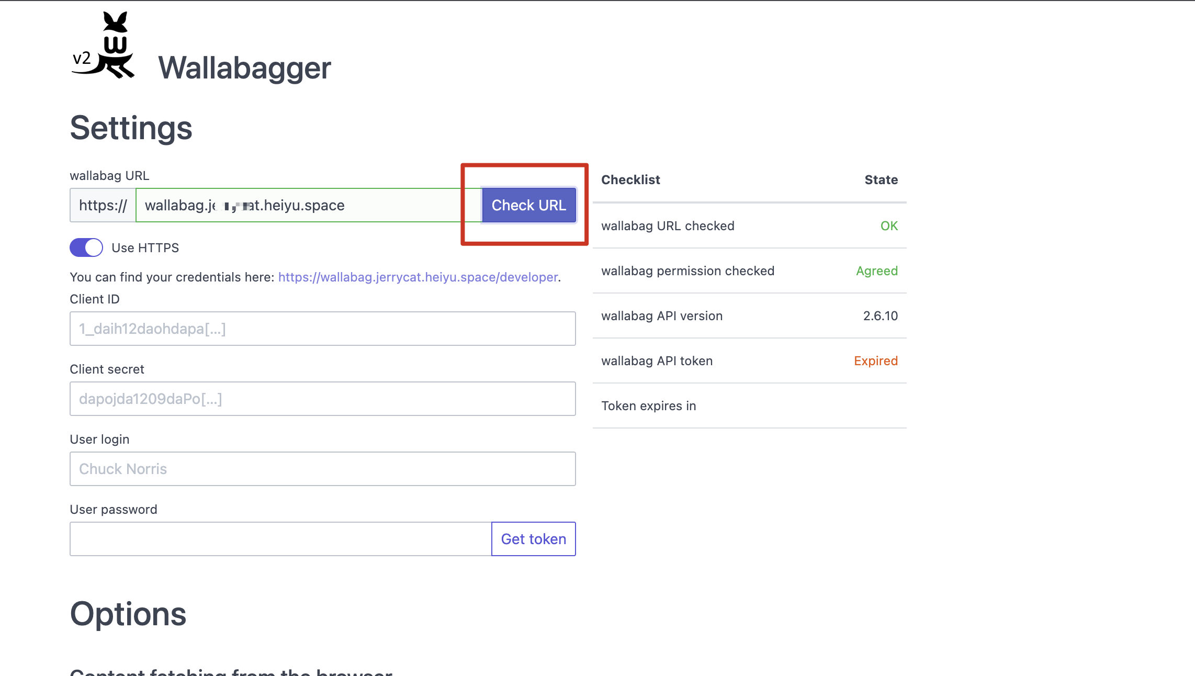Click the Checklist column header
The height and width of the screenshot is (676, 1195).
pos(630,180)
